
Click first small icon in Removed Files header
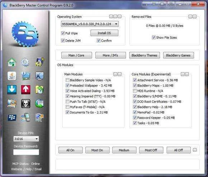click(x=190, y=16)
